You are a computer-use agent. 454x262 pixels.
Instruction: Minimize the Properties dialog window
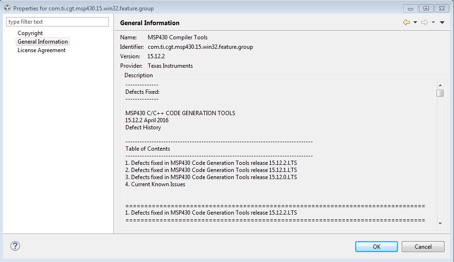tap(410, 9)
